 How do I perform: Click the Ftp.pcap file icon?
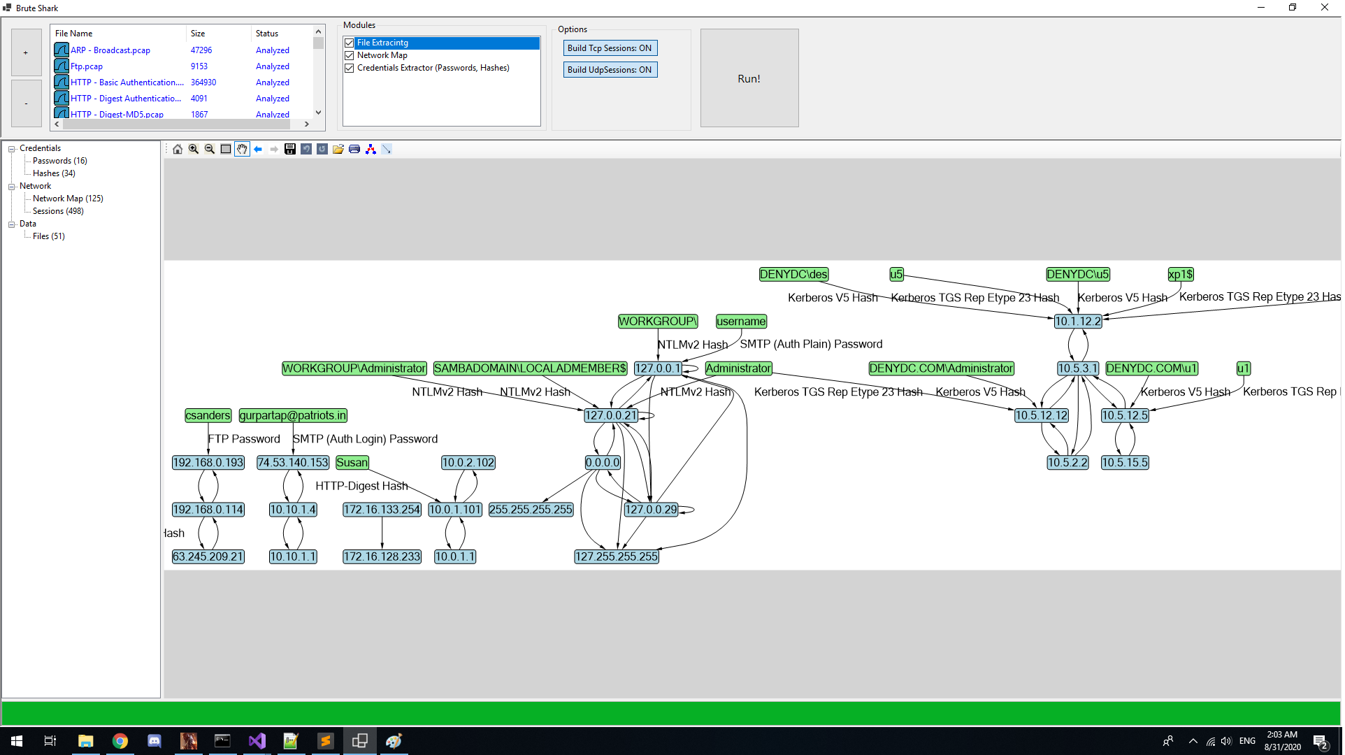(62, 66)
